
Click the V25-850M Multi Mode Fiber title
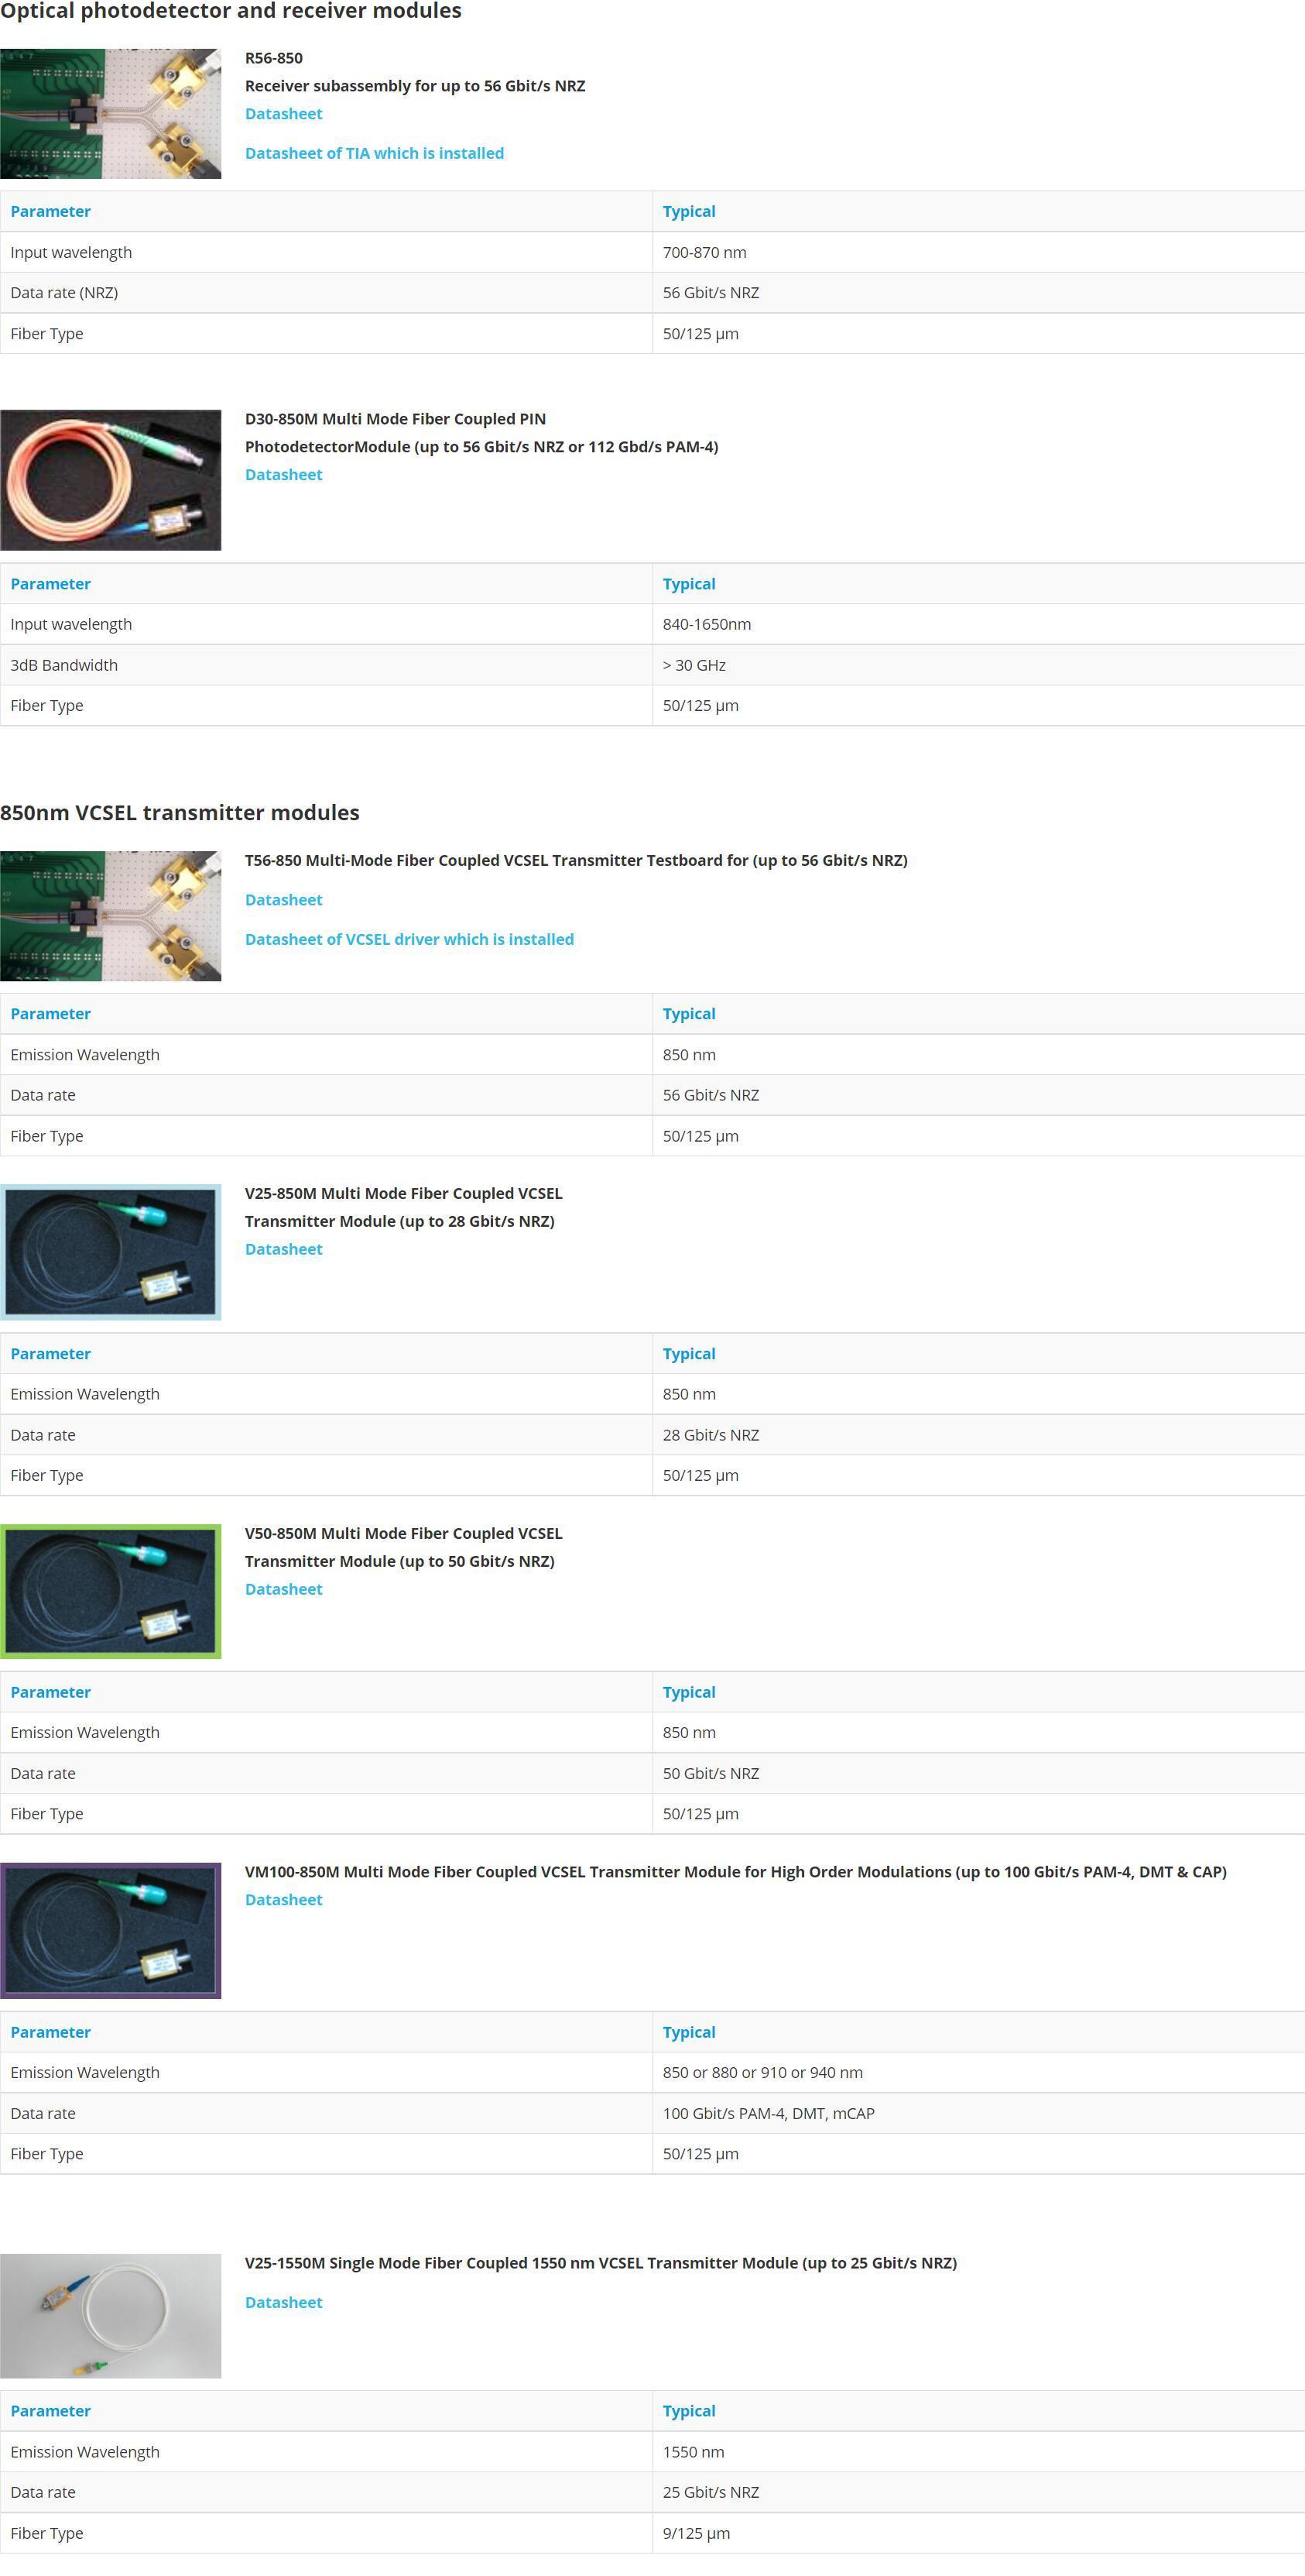(x=404, y=1207)
